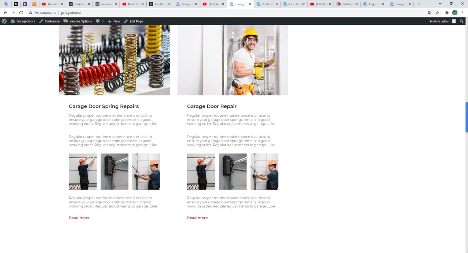Open third gallery thumbnail under Garage Door Repair
The height and width of the screenshot is (253, 468).
tap(264, 172)
